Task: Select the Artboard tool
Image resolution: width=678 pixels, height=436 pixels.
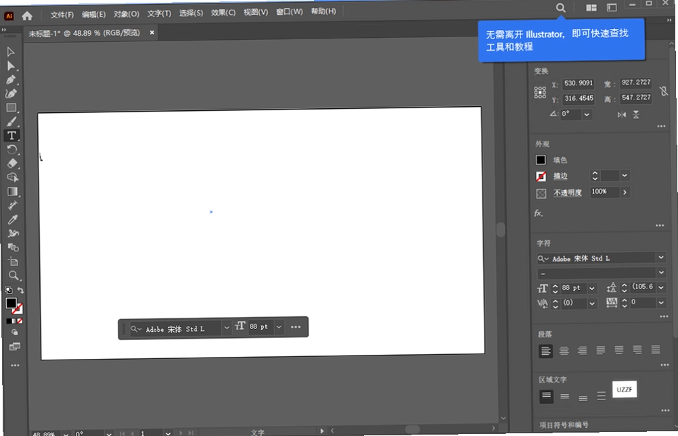Action: coord(14,262)
